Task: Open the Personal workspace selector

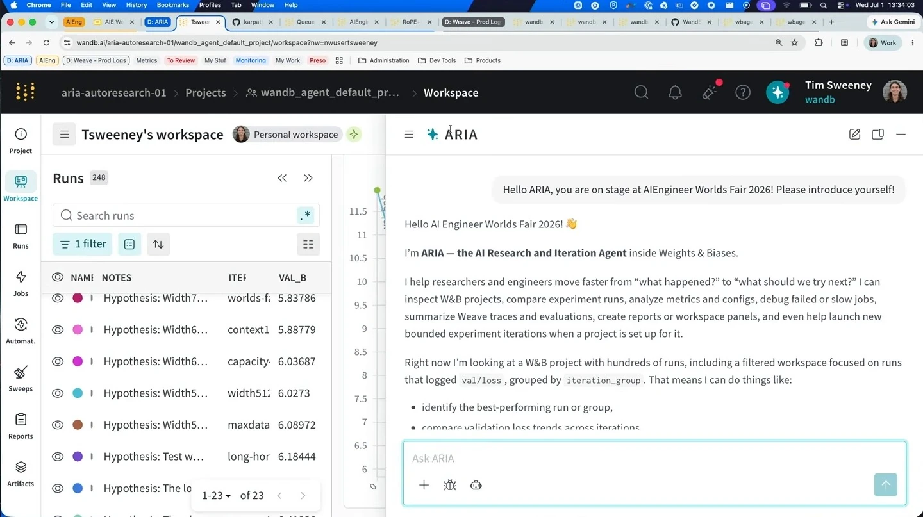Action: point(286,135)
